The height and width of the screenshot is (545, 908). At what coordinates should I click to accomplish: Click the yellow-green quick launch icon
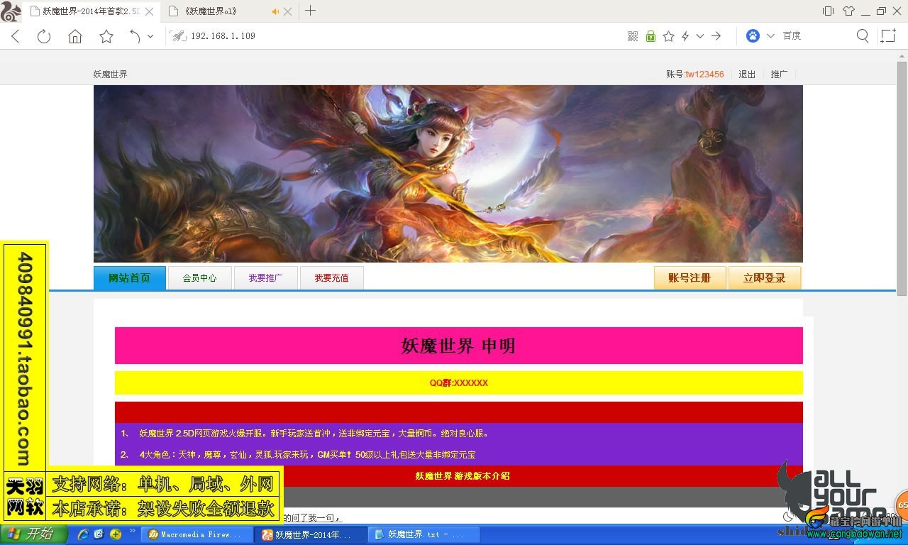tap(116, 534)
